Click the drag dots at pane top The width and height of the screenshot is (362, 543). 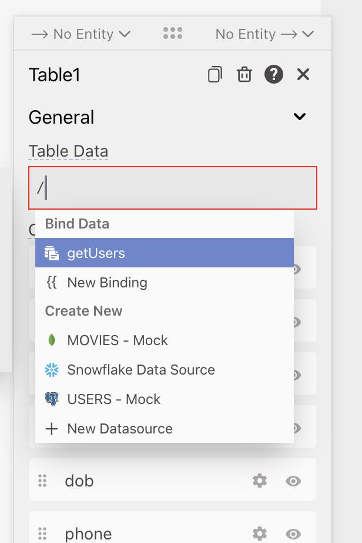(x=173, y=34)
